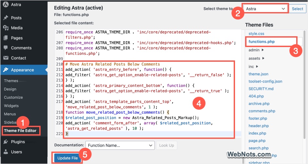Click the Users person icon
Screen dimensions: 308x164
pos(6,152)
